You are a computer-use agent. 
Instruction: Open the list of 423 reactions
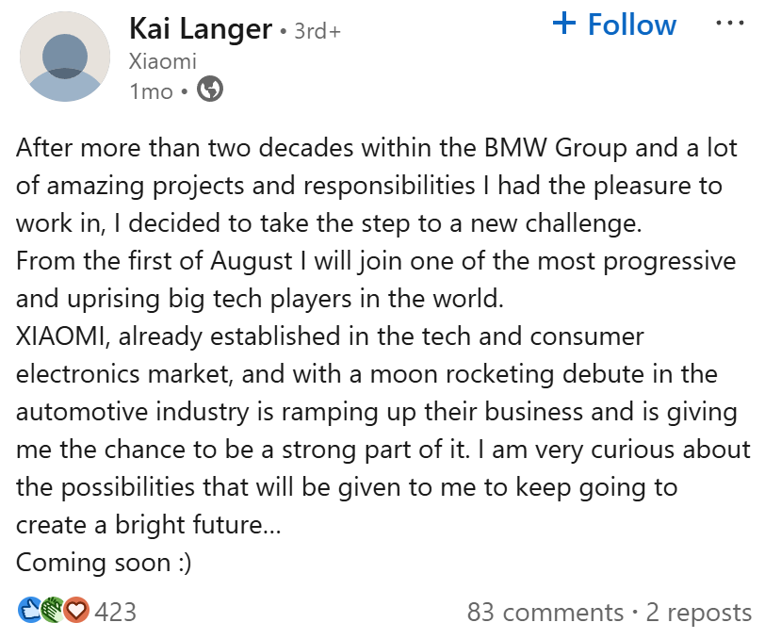(x=116, y=612)
